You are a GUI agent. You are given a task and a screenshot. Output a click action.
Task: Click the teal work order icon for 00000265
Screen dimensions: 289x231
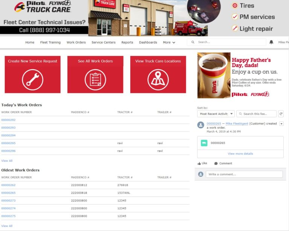(x=204, y=143)
